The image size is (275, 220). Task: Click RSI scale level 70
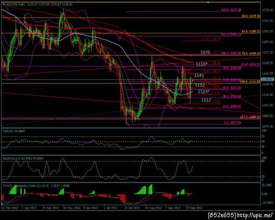click(x=264, y=136)
